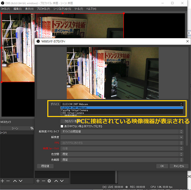Click the OBS logo in title bar
Viewport: 191px width, 190px height.
tap(3, 3)
